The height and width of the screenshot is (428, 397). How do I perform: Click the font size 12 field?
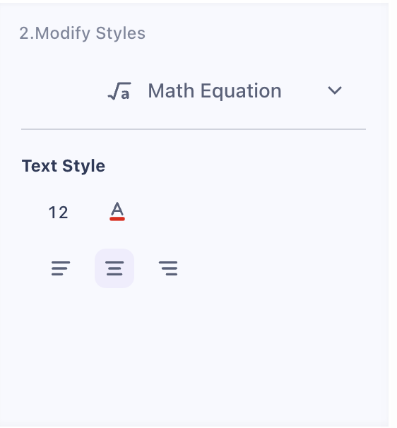(58, 213)
